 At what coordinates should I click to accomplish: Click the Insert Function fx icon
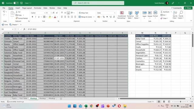[x=24, y=29]
